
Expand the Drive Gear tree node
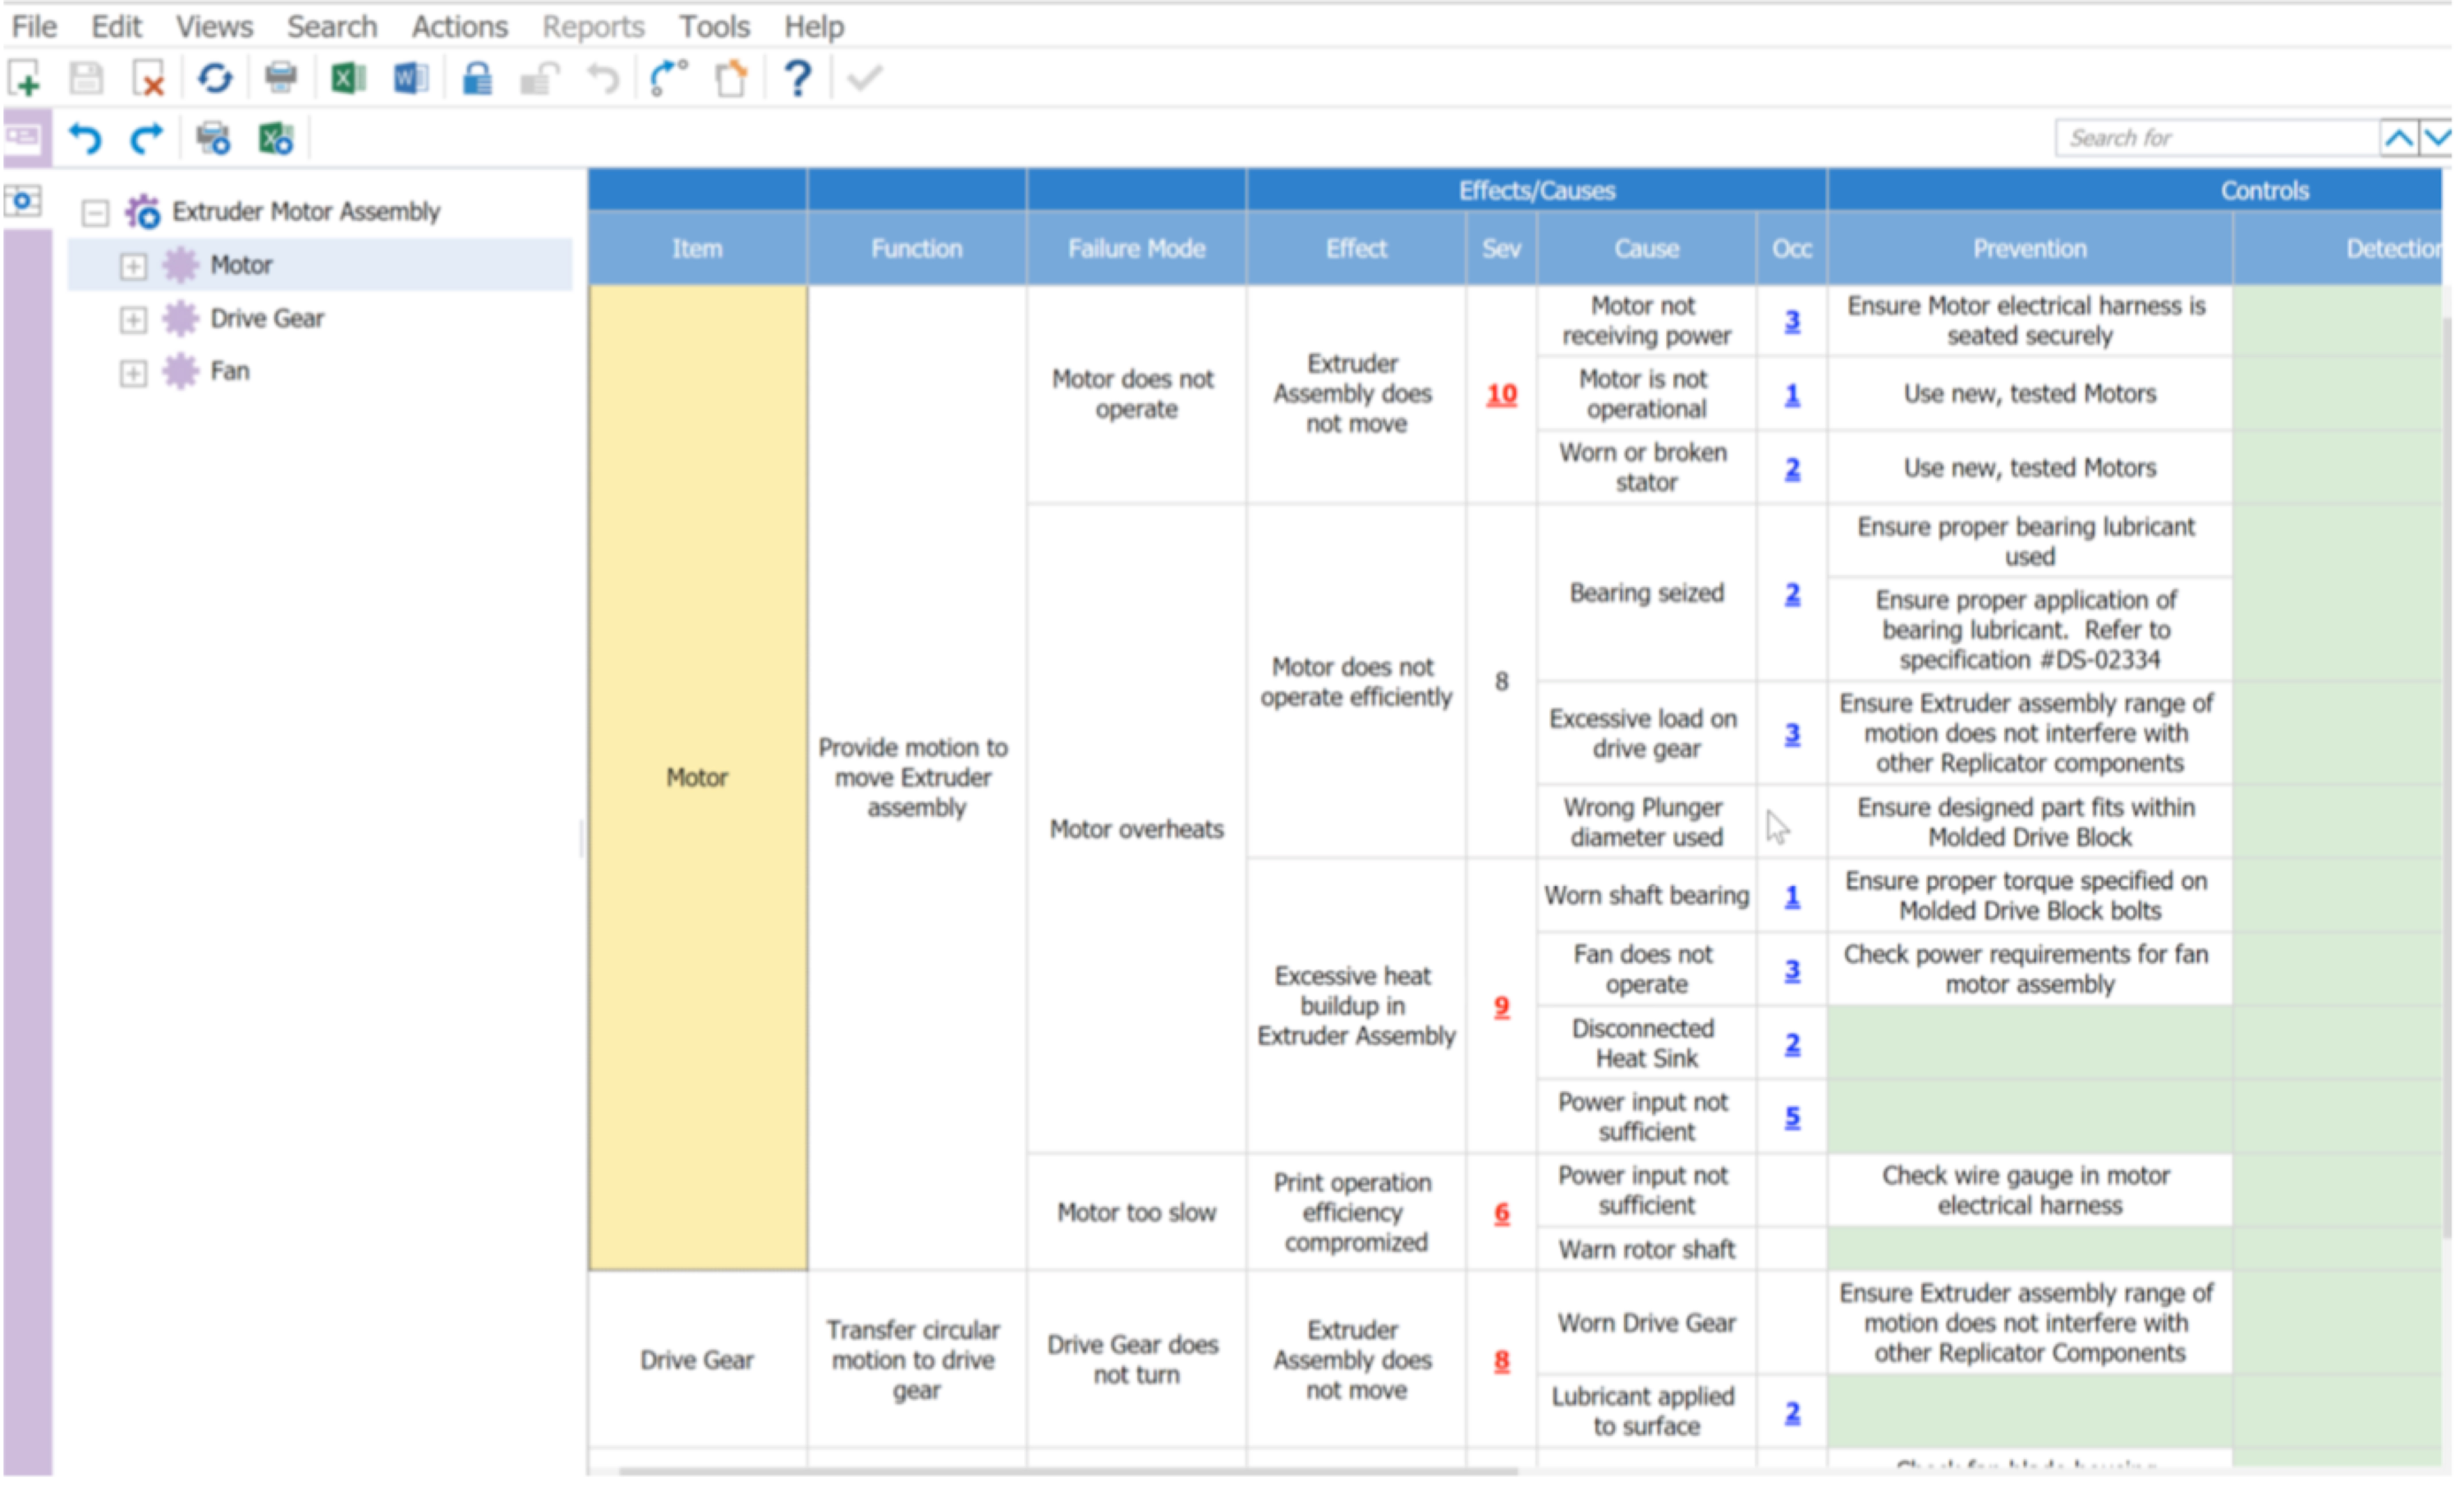133,319
